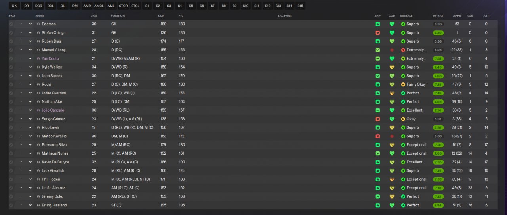Image resolution: width=507 pixels, height=215 pixels.
Task: Toggle the picked circle for Rúben Dias
Action: (11, 41)
